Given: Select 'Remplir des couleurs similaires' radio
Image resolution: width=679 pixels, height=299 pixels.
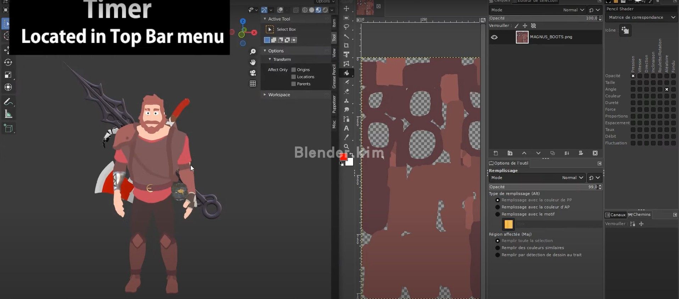Looking at the screenshot, I should click(x=497, y=248).
